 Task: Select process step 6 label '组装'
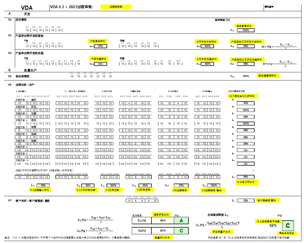click(34, 134)
